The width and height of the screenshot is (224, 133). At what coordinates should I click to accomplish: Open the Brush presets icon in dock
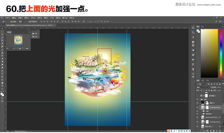[193, 69]
